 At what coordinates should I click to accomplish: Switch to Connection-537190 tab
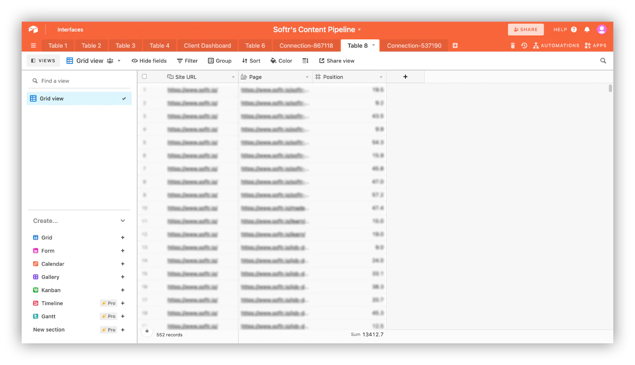coord(414,46)
